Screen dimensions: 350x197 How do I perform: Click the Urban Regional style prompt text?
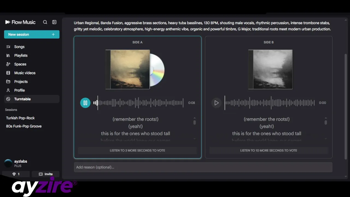click(202, 26)
